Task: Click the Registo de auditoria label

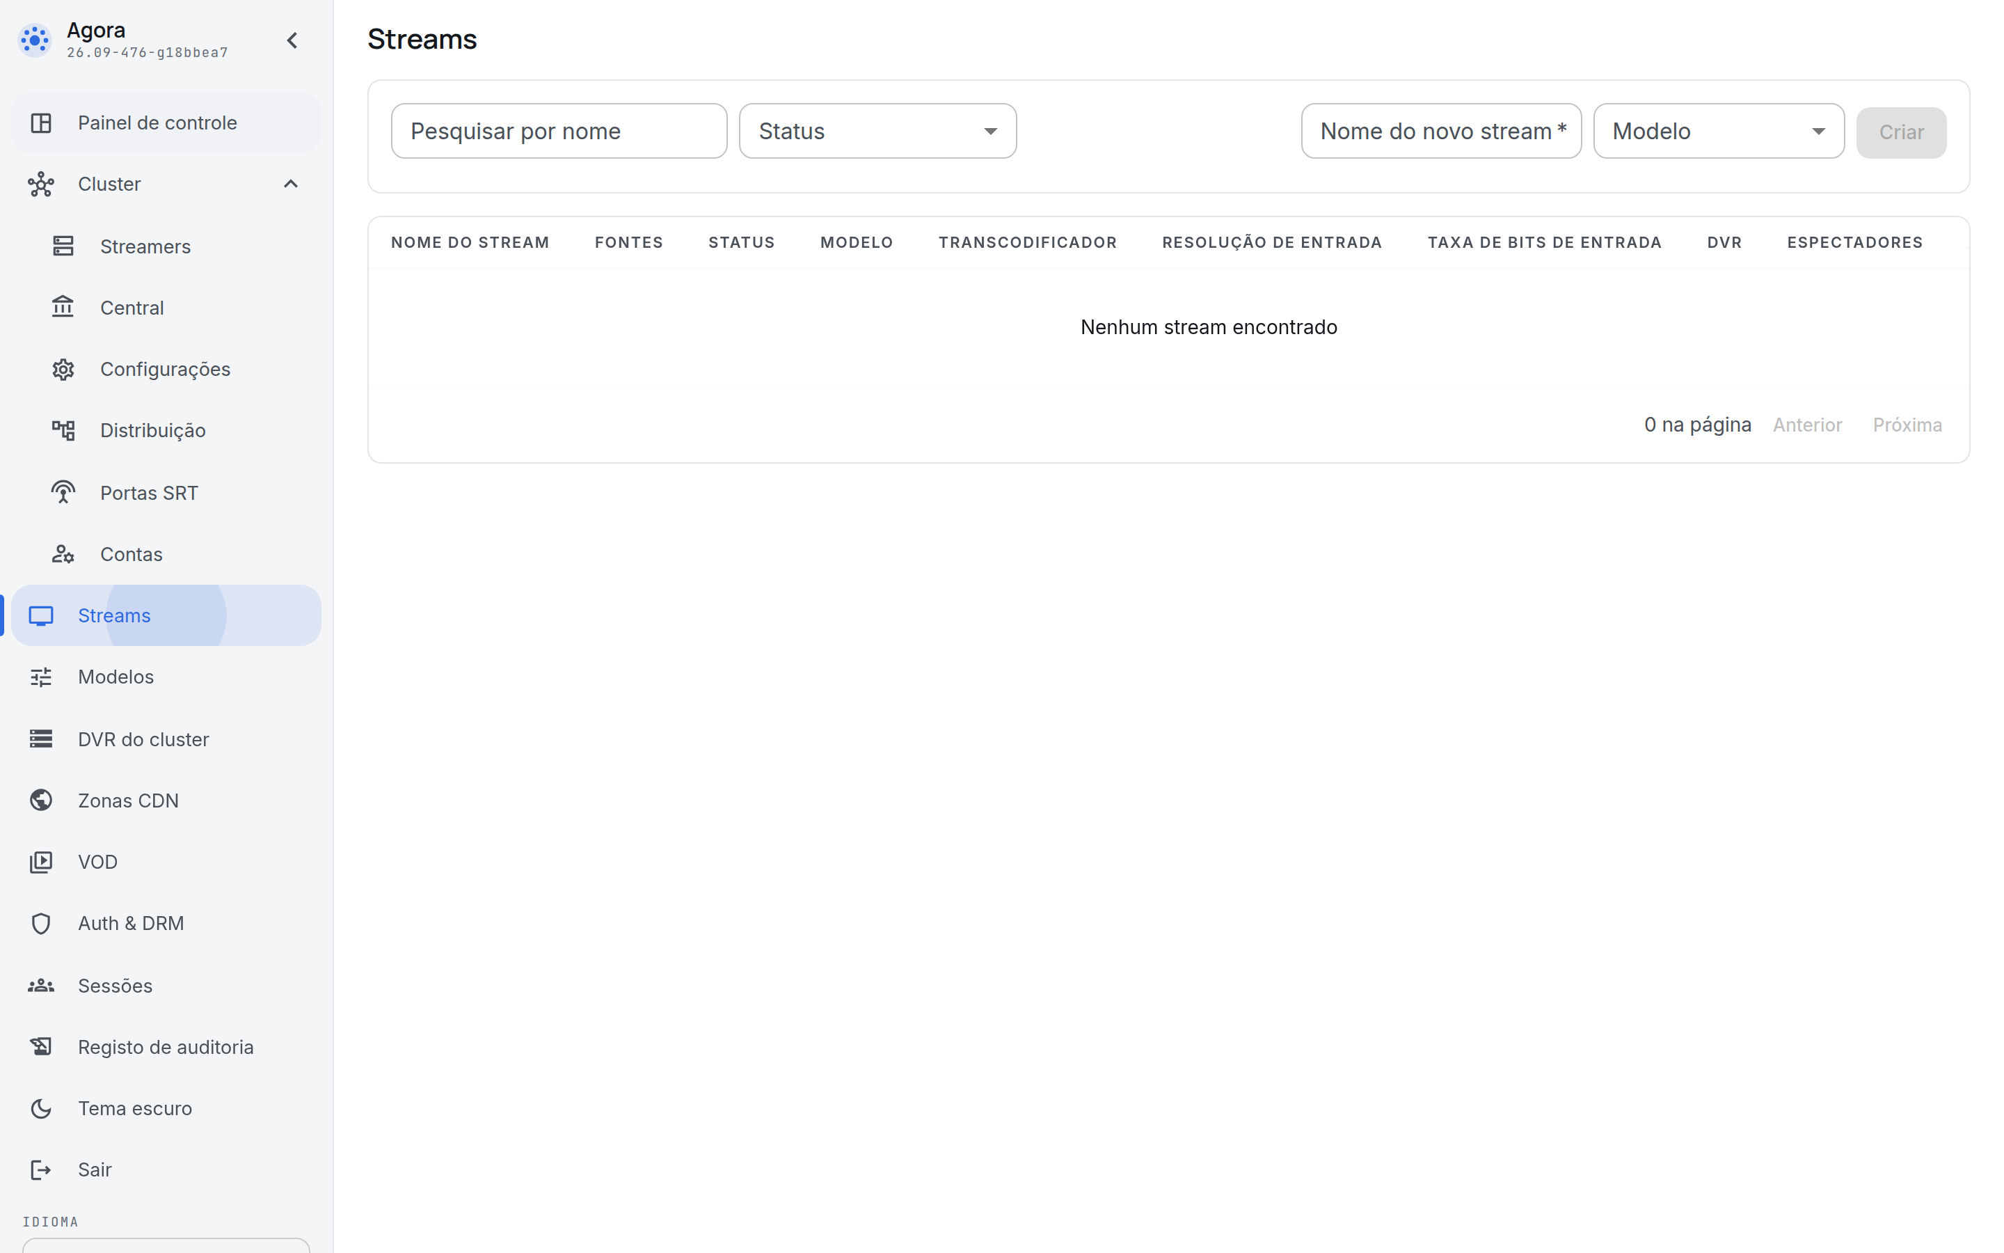Action: pyautogui.click(x=166, y=1047)
